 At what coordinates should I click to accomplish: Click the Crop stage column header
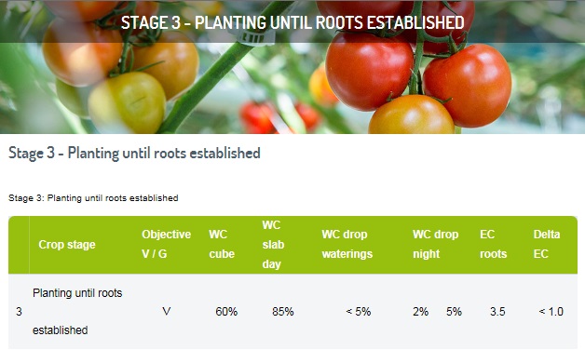point(67,245)
